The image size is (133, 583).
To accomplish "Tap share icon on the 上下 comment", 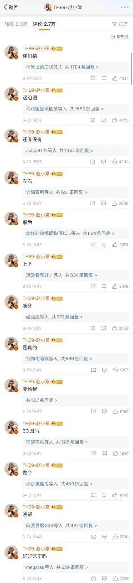I will 93,286.
